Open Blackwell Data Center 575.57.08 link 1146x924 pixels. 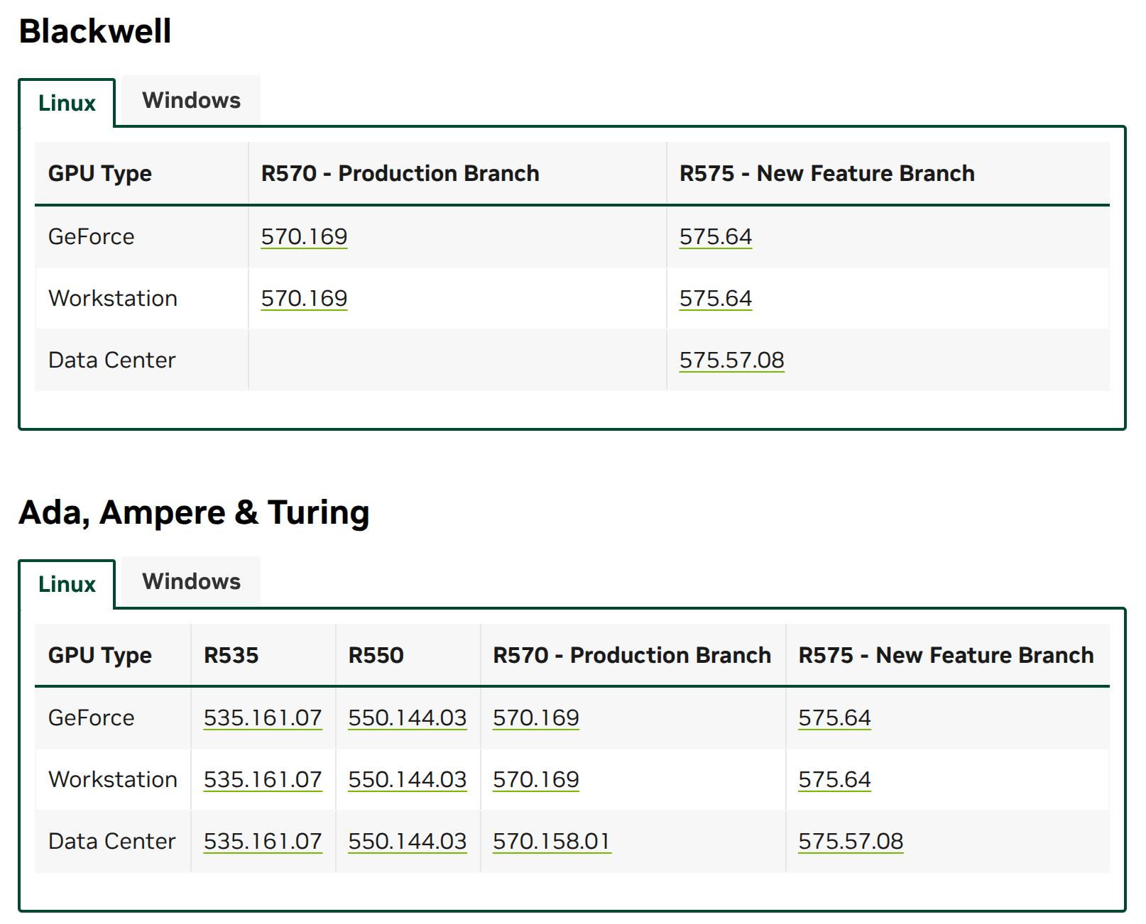coord(731,361)
